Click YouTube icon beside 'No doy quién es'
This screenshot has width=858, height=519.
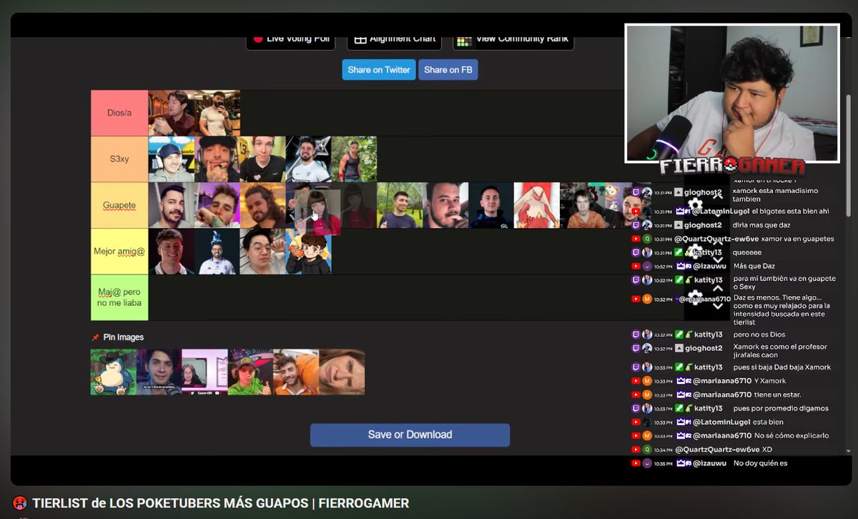pos(636,463)
